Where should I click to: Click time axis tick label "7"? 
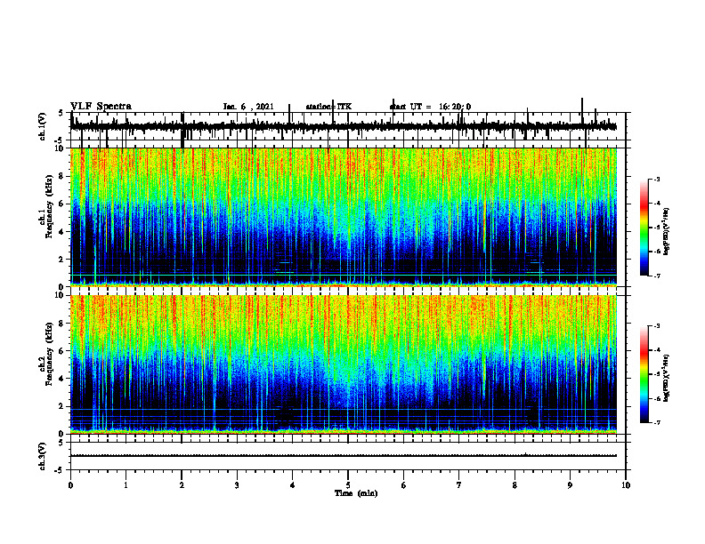459,485
